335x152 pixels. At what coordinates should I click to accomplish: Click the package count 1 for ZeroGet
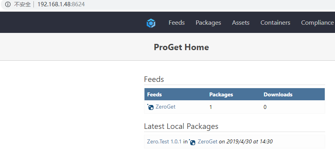click(x=211, y=107)
